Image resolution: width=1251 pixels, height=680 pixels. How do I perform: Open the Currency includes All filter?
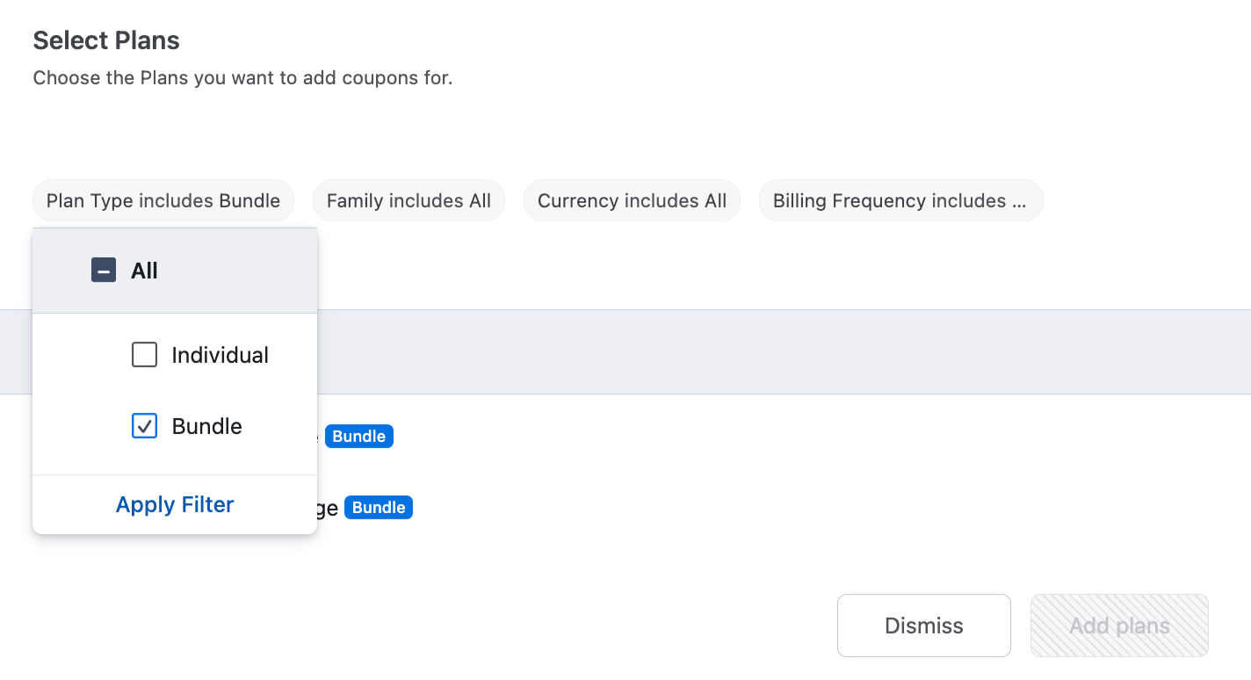click(632, 200)
